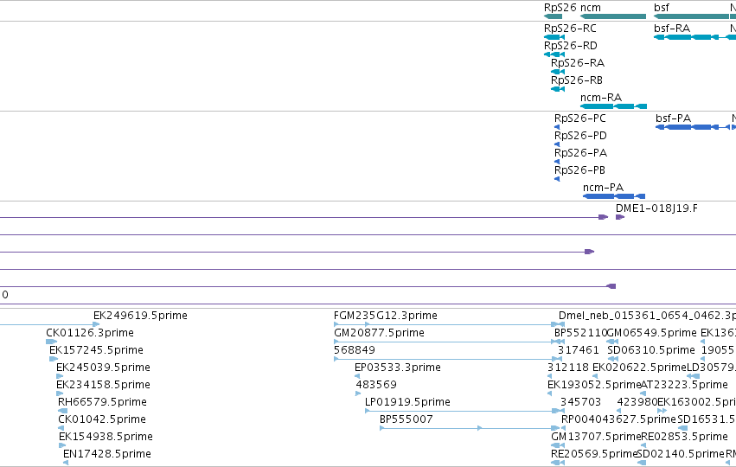Open EST RH66579.5prime
Viewport: 736px width, 467px height.
[x=102, y=402]
